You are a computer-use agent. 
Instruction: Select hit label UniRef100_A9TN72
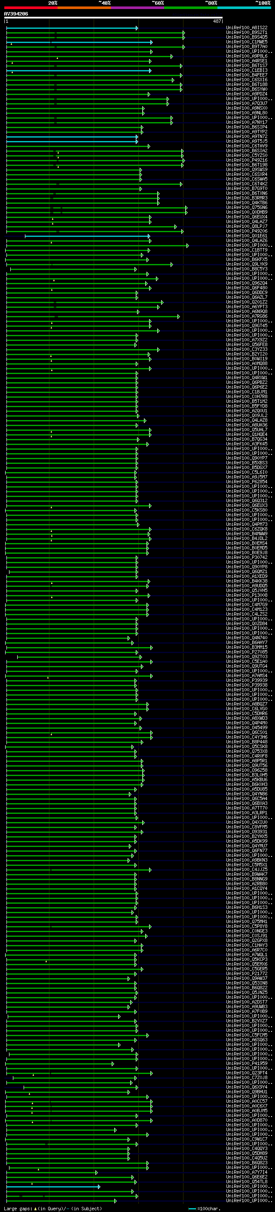pos(247,136)
